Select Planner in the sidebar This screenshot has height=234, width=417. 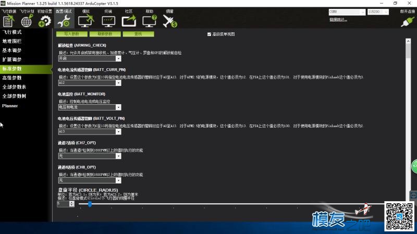click(x=10, y=106)
